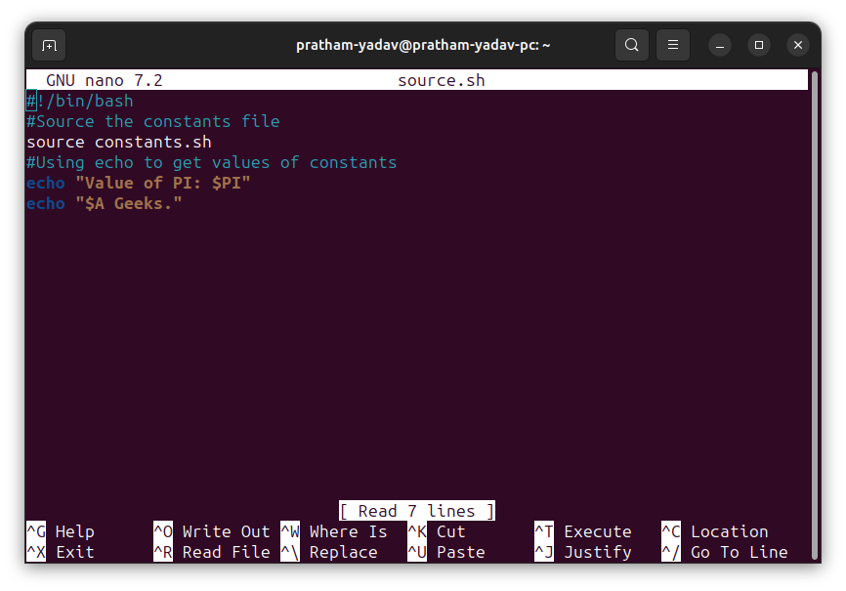846x591 pixels.
Task: Minimize the terminal window
Action: pos(720,45)
